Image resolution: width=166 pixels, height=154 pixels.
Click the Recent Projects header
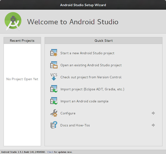click(x=22, y=40)
